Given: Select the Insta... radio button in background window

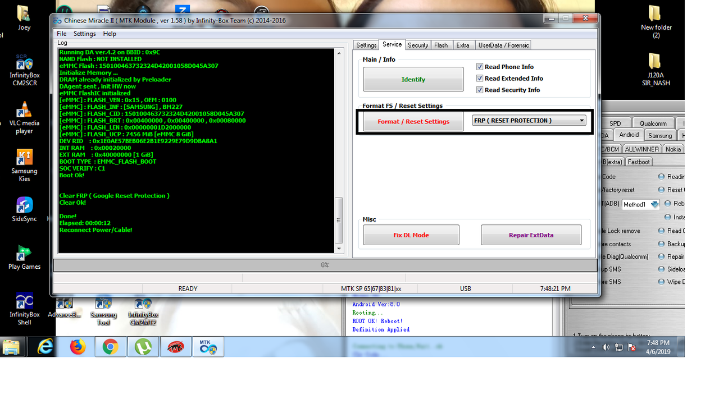Looking at the screenshot, I should (667, 217).
